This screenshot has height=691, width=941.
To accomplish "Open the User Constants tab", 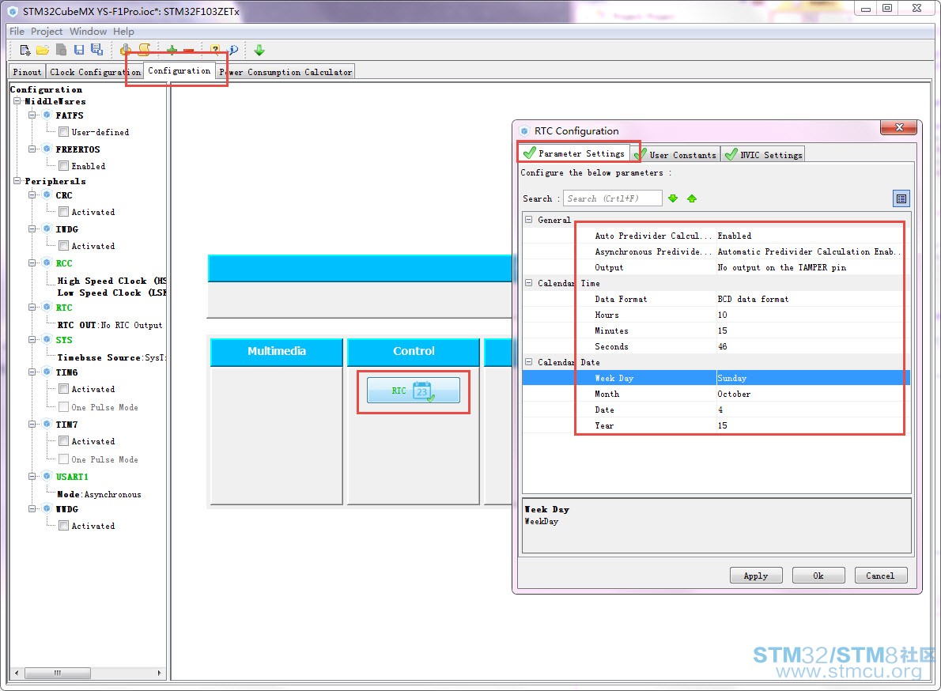I will (x=676, y=155).
